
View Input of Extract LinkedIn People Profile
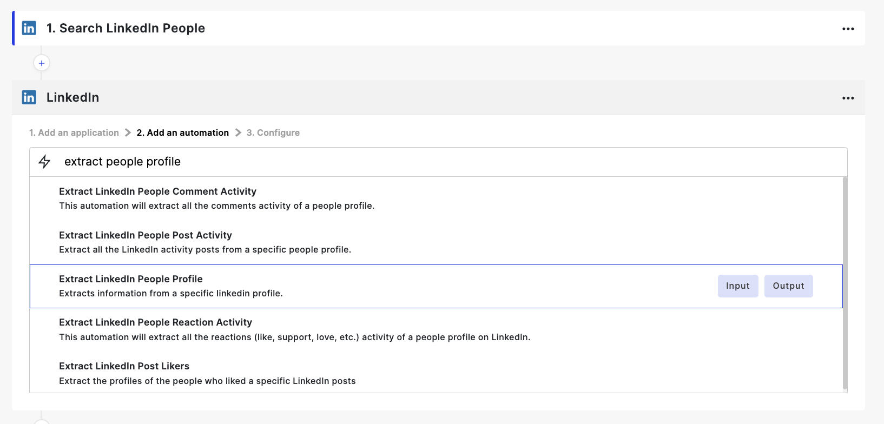click(738, 286)
